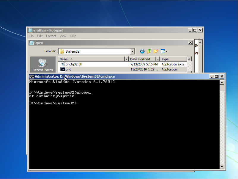Viewport: 238px width, 179px height.
Task: Click the Open dialog title icon
Action: coord(31,43)
